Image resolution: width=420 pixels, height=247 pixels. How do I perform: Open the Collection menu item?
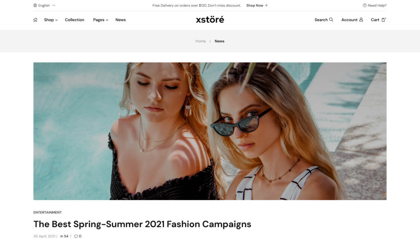click(x=74, y=20)
